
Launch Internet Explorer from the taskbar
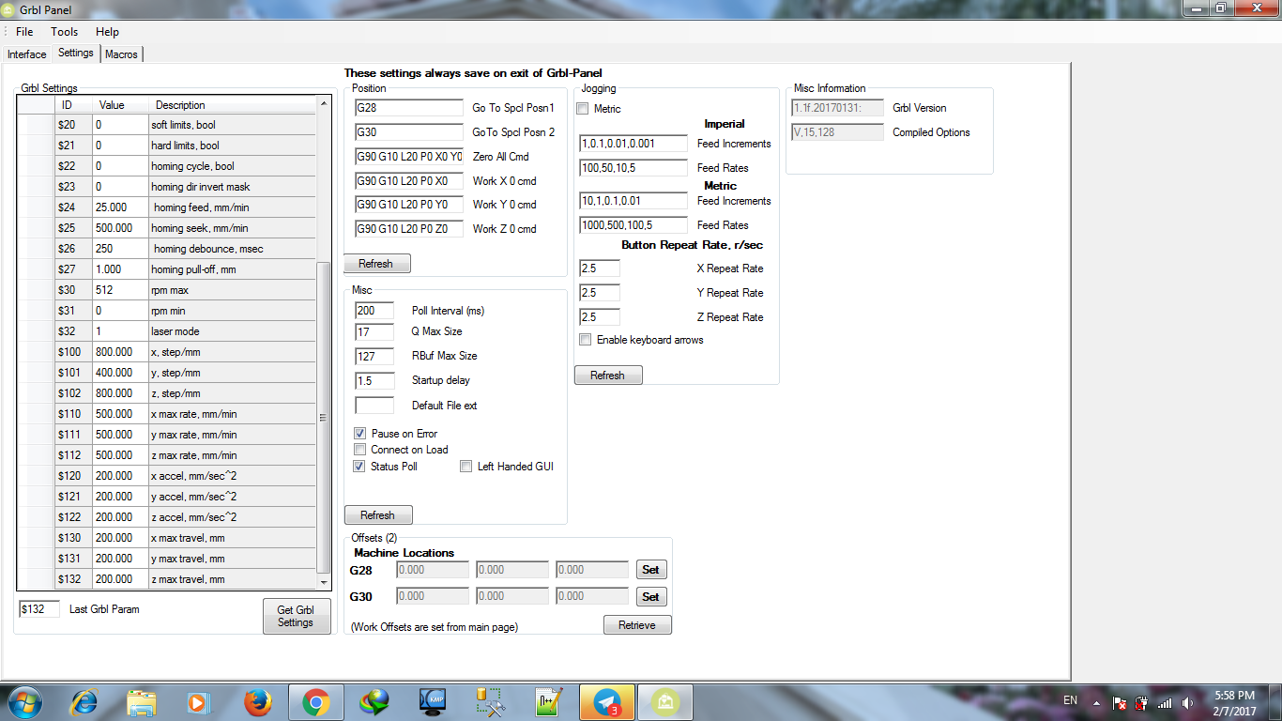point(85,701)
